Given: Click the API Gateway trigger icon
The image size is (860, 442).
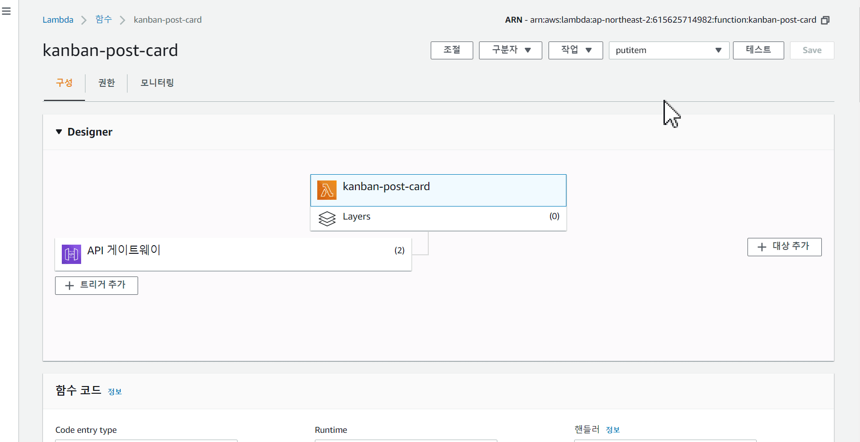Looking at the screenshot, I should tap(71, 254).
